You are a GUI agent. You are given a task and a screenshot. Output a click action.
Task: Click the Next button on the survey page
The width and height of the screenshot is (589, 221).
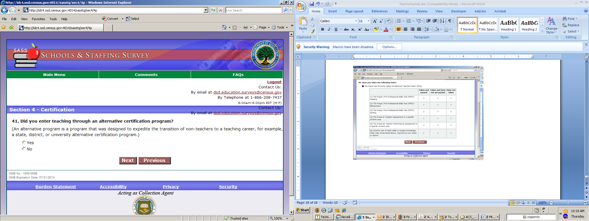point(127,161)
